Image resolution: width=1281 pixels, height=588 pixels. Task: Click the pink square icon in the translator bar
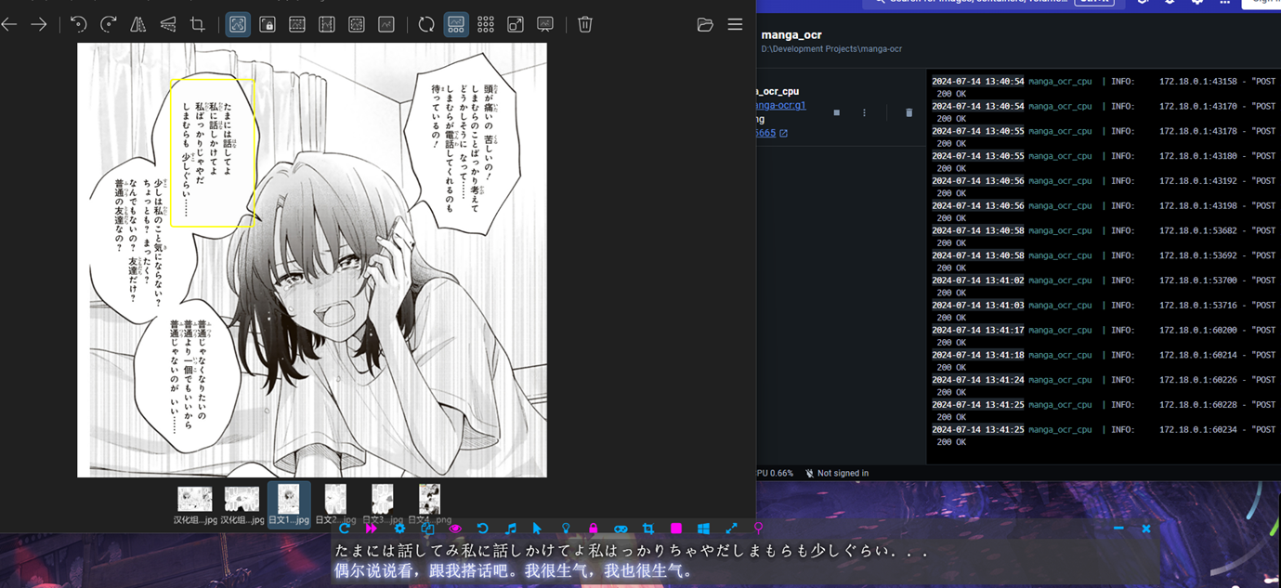676,529
